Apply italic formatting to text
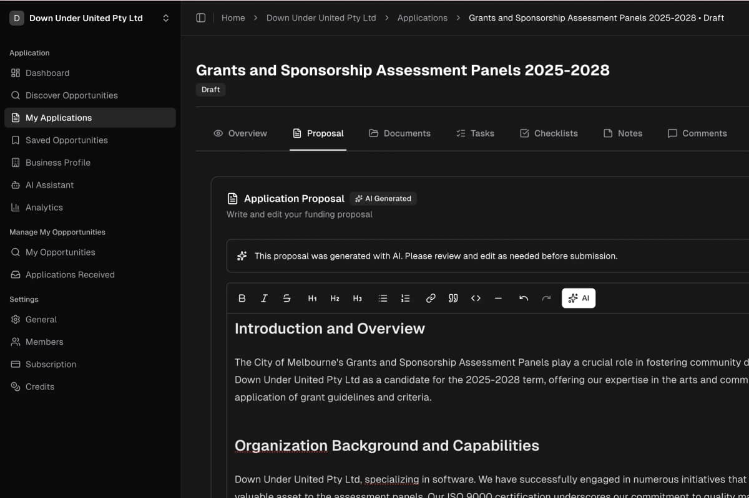Screen dimensions: 749x498 coord(264,299)
